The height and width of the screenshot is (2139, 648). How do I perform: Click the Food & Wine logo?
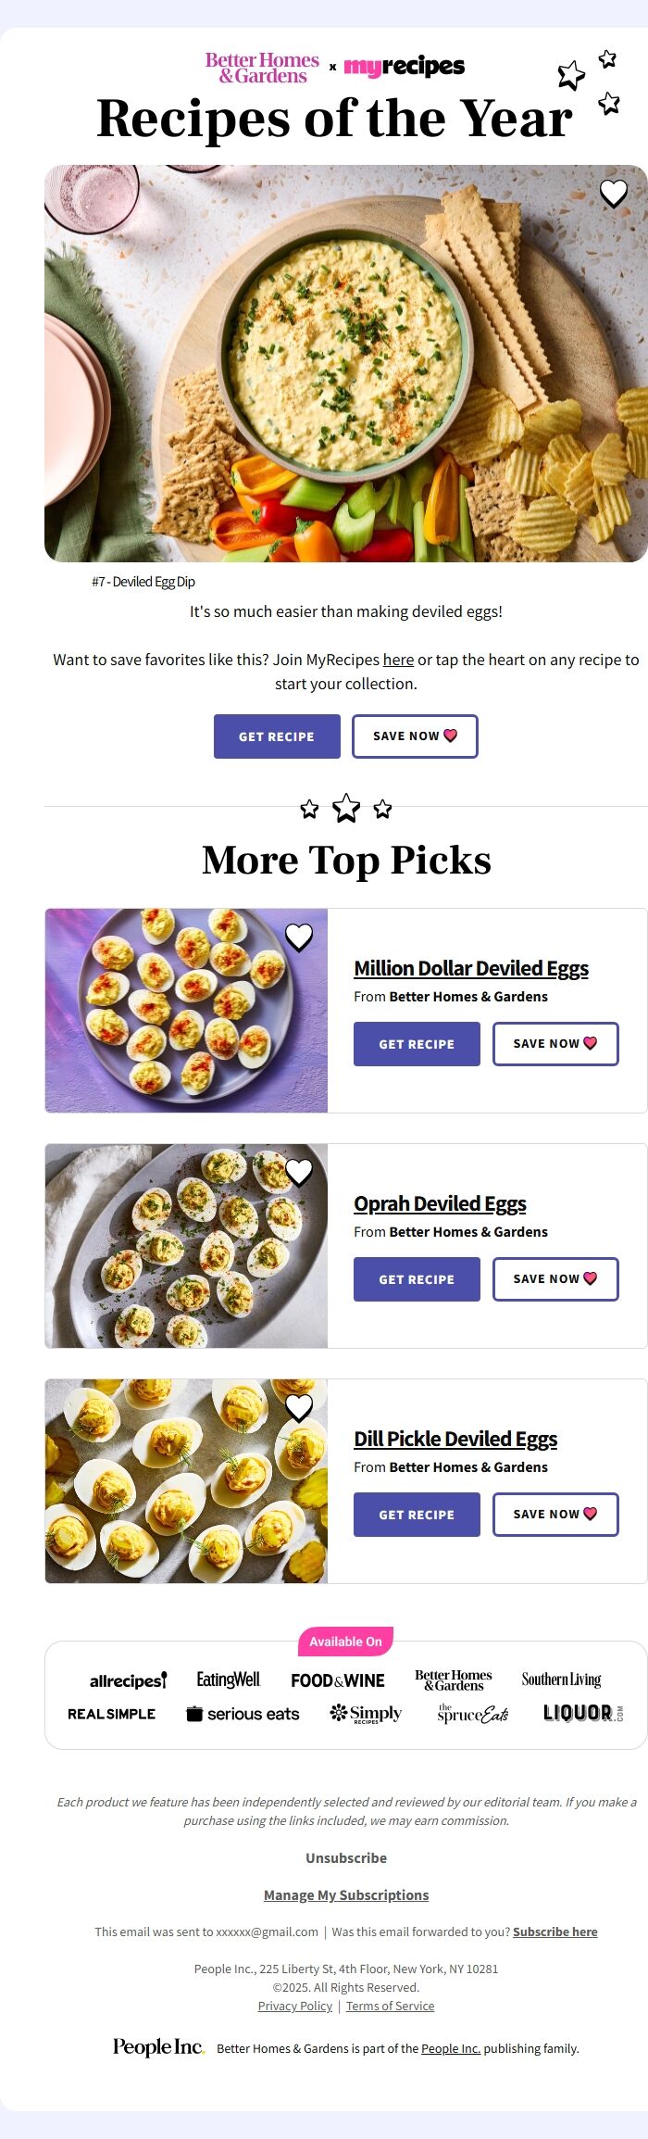pyautogui.click(x=338, y=1680)
